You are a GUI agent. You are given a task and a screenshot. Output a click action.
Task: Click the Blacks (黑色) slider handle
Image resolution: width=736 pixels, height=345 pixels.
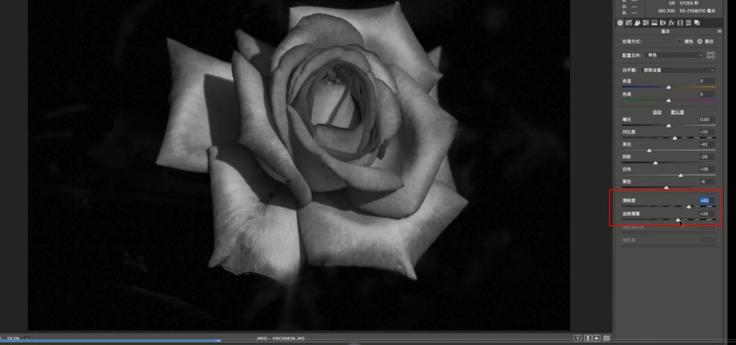pyautogui.click(x=666, y=188)
